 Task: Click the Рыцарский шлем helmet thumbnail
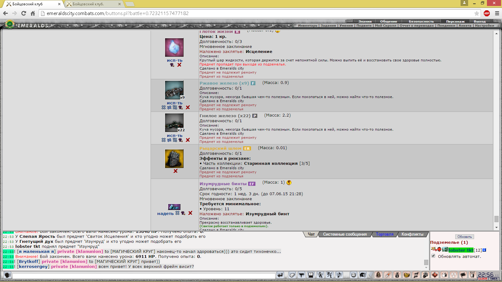174,159
